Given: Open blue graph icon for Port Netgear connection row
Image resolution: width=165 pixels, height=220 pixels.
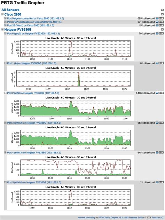Looking at the screenshot, I should [x=157, y=18].
